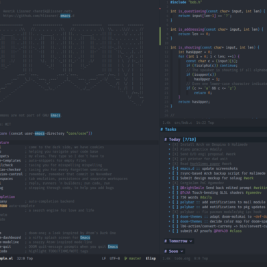Click return hasUpper; line in bob.c

(194, 102)
